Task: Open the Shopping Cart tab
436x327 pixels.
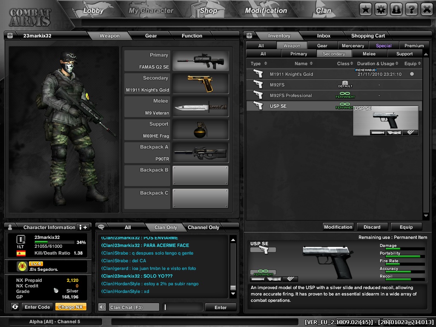Action: (x=368, y=36)
